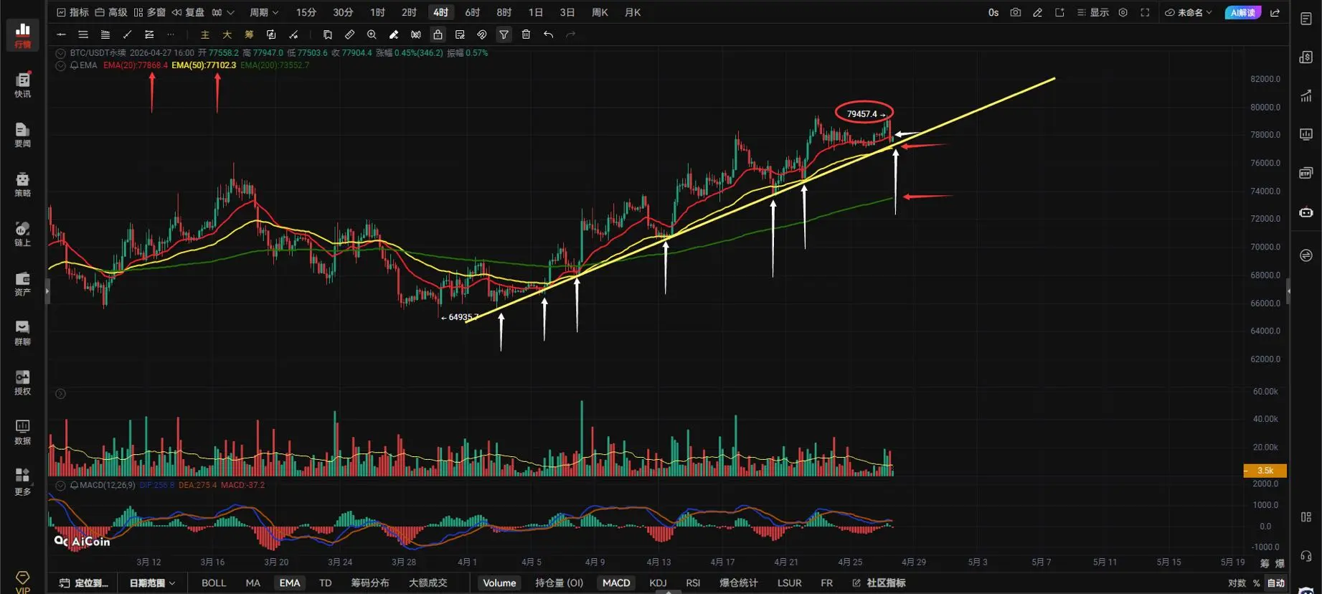This screenshot has height=594, width=1322.
Task: Click the orange 3.5k volume tag
Action: [1265, 471]
